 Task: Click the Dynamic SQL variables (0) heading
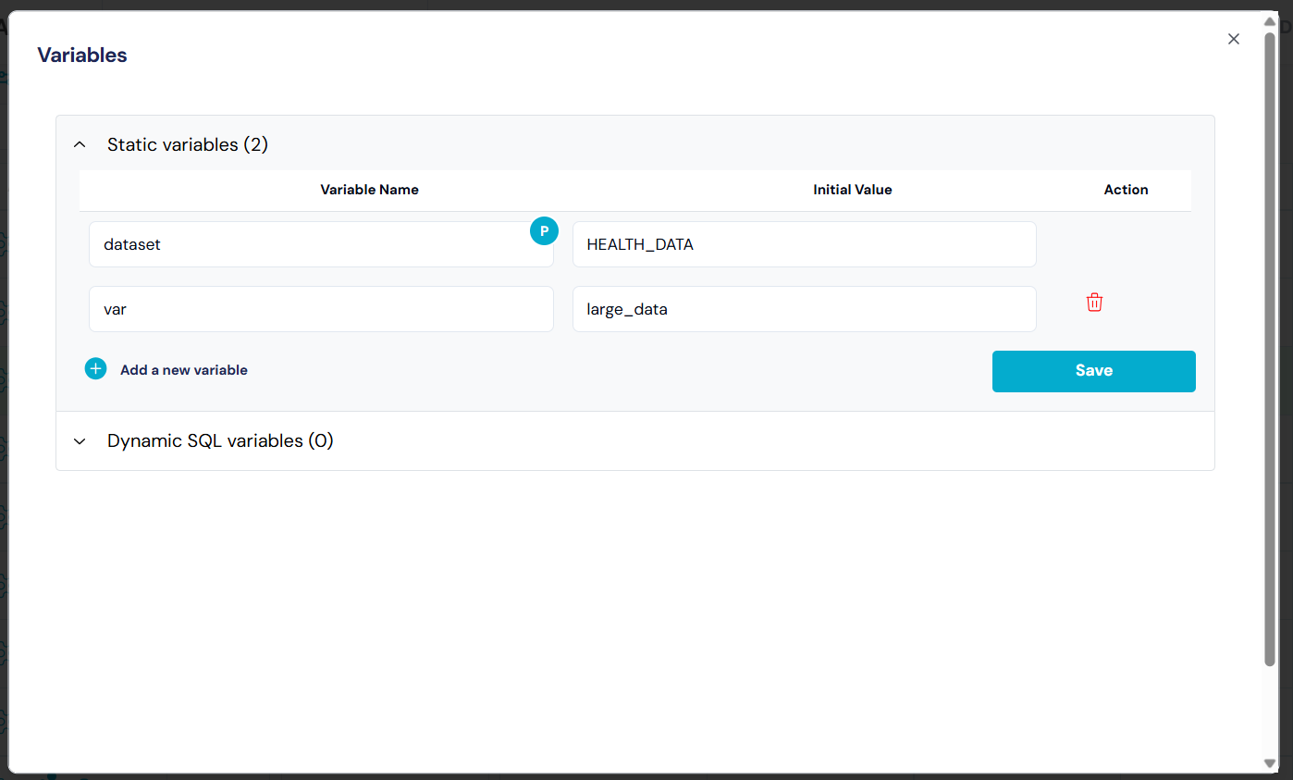tap(220, 441)
